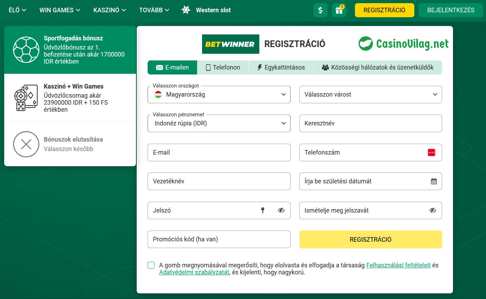Click the casino chips and cards icon

coord(26,98)
